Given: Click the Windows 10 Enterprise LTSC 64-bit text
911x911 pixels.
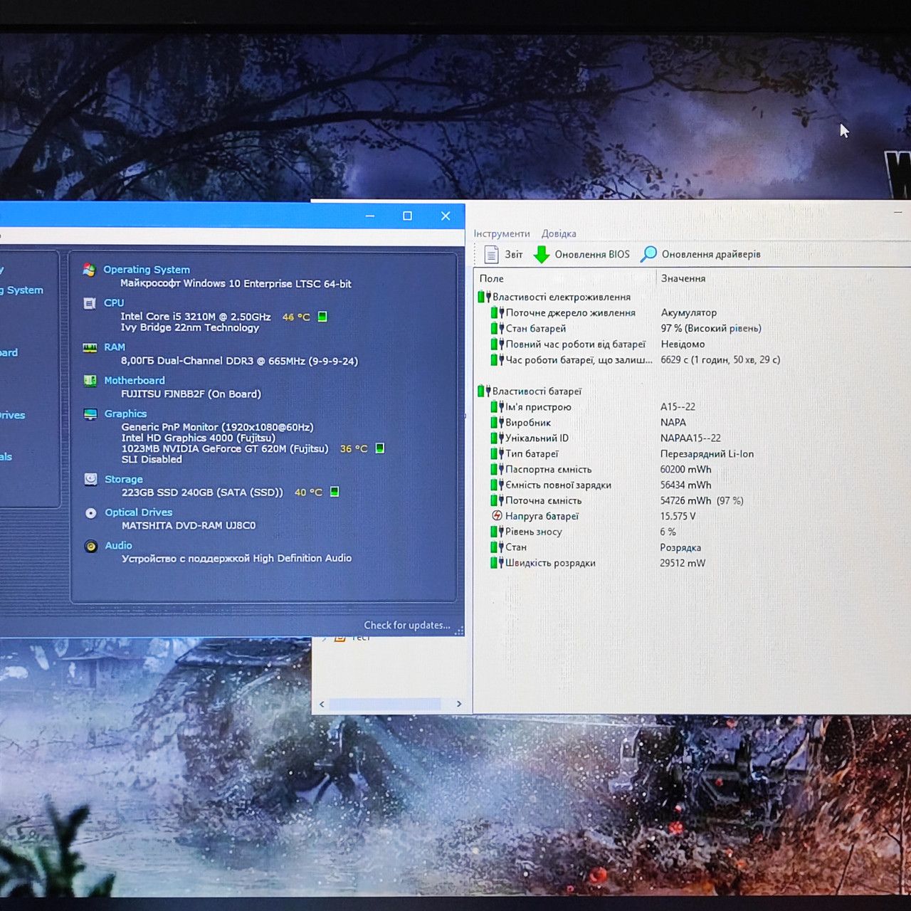Looking at the screenshot, I should [x=236, y=283].
